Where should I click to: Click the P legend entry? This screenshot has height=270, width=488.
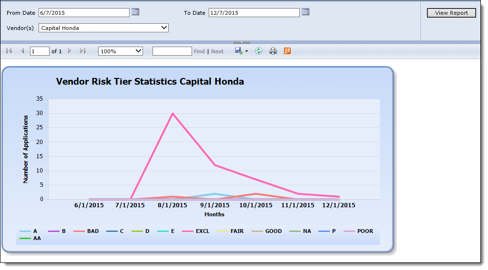pyautogui.click(x=327, y=231)
